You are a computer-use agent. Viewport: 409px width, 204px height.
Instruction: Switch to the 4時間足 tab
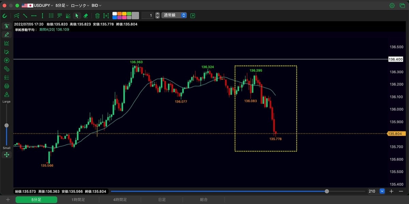(x=120, y=200)
